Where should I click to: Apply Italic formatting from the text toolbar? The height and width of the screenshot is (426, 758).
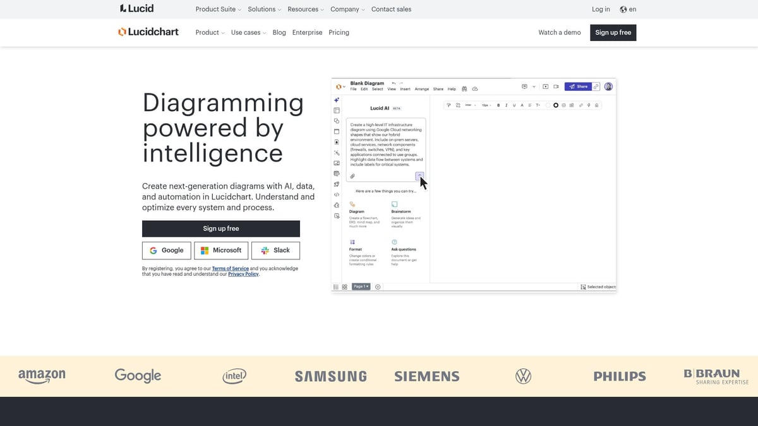[x=506, y=105]
